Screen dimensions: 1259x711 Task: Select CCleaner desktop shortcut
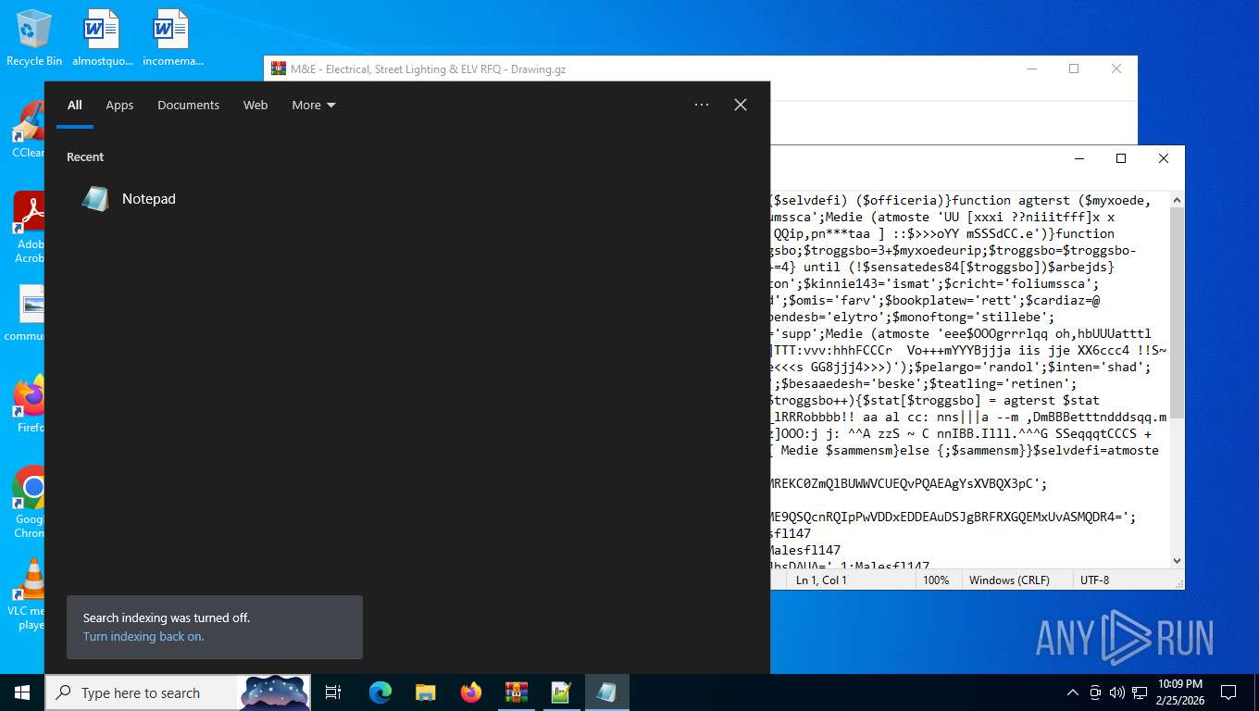tap(28, 130)
